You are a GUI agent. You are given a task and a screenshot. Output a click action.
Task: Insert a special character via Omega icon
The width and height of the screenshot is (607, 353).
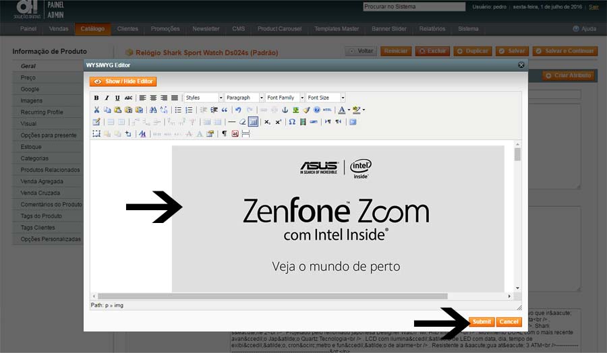[292, 122]
